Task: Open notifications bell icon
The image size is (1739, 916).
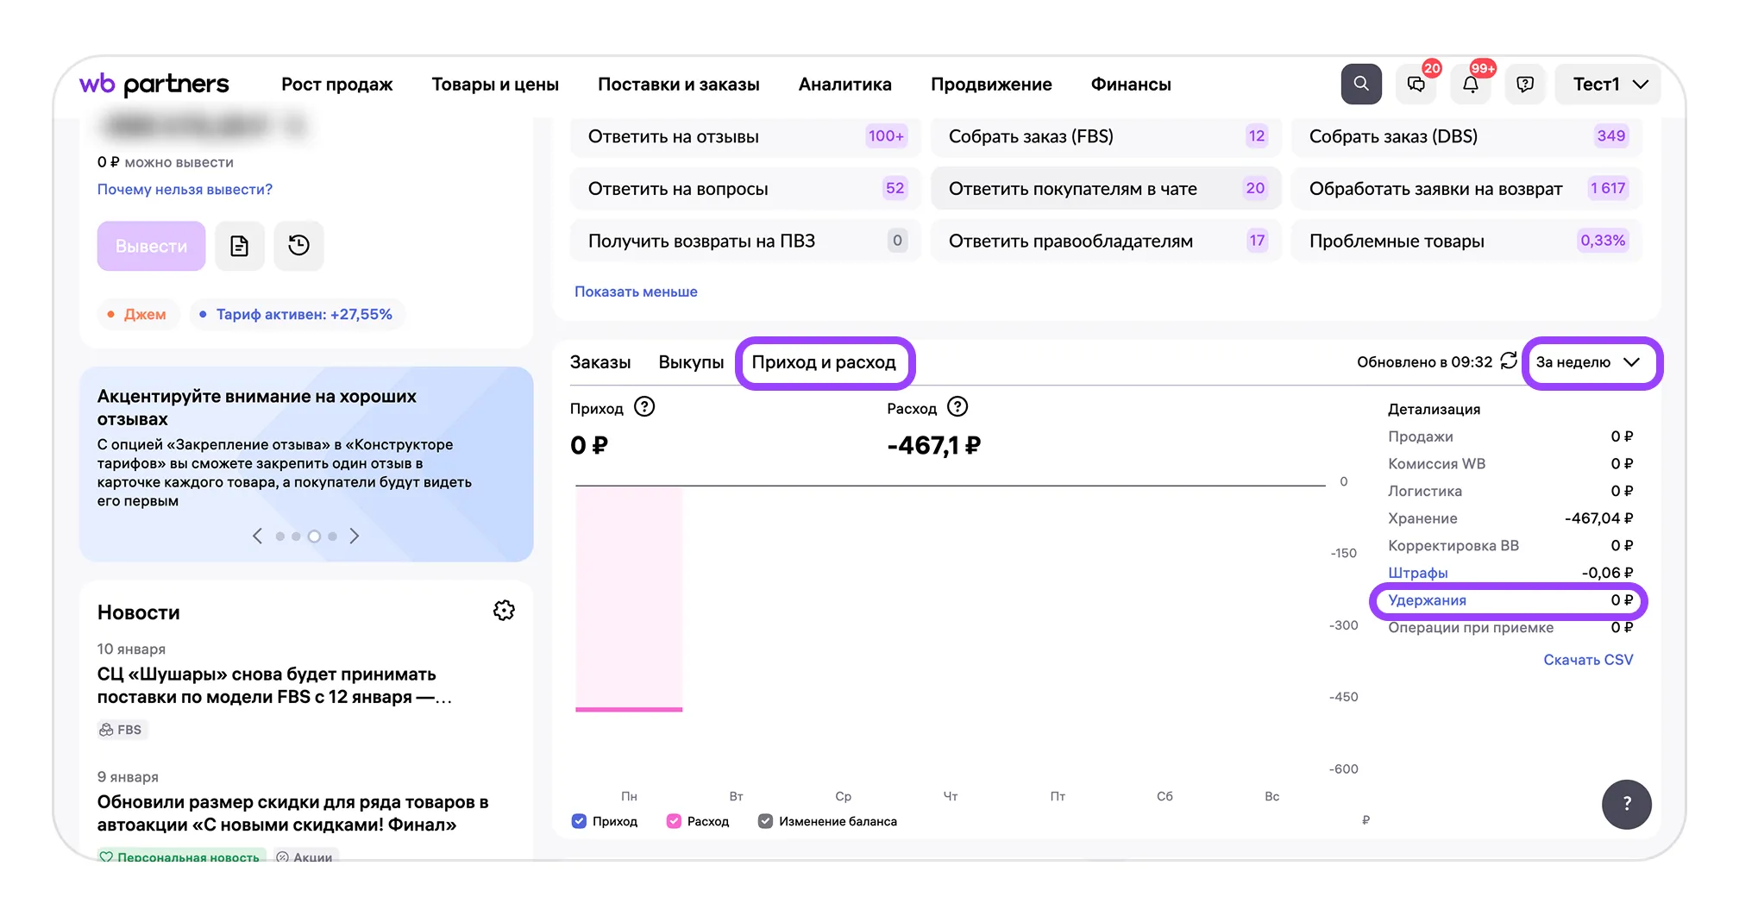Action: (1471, 85)
